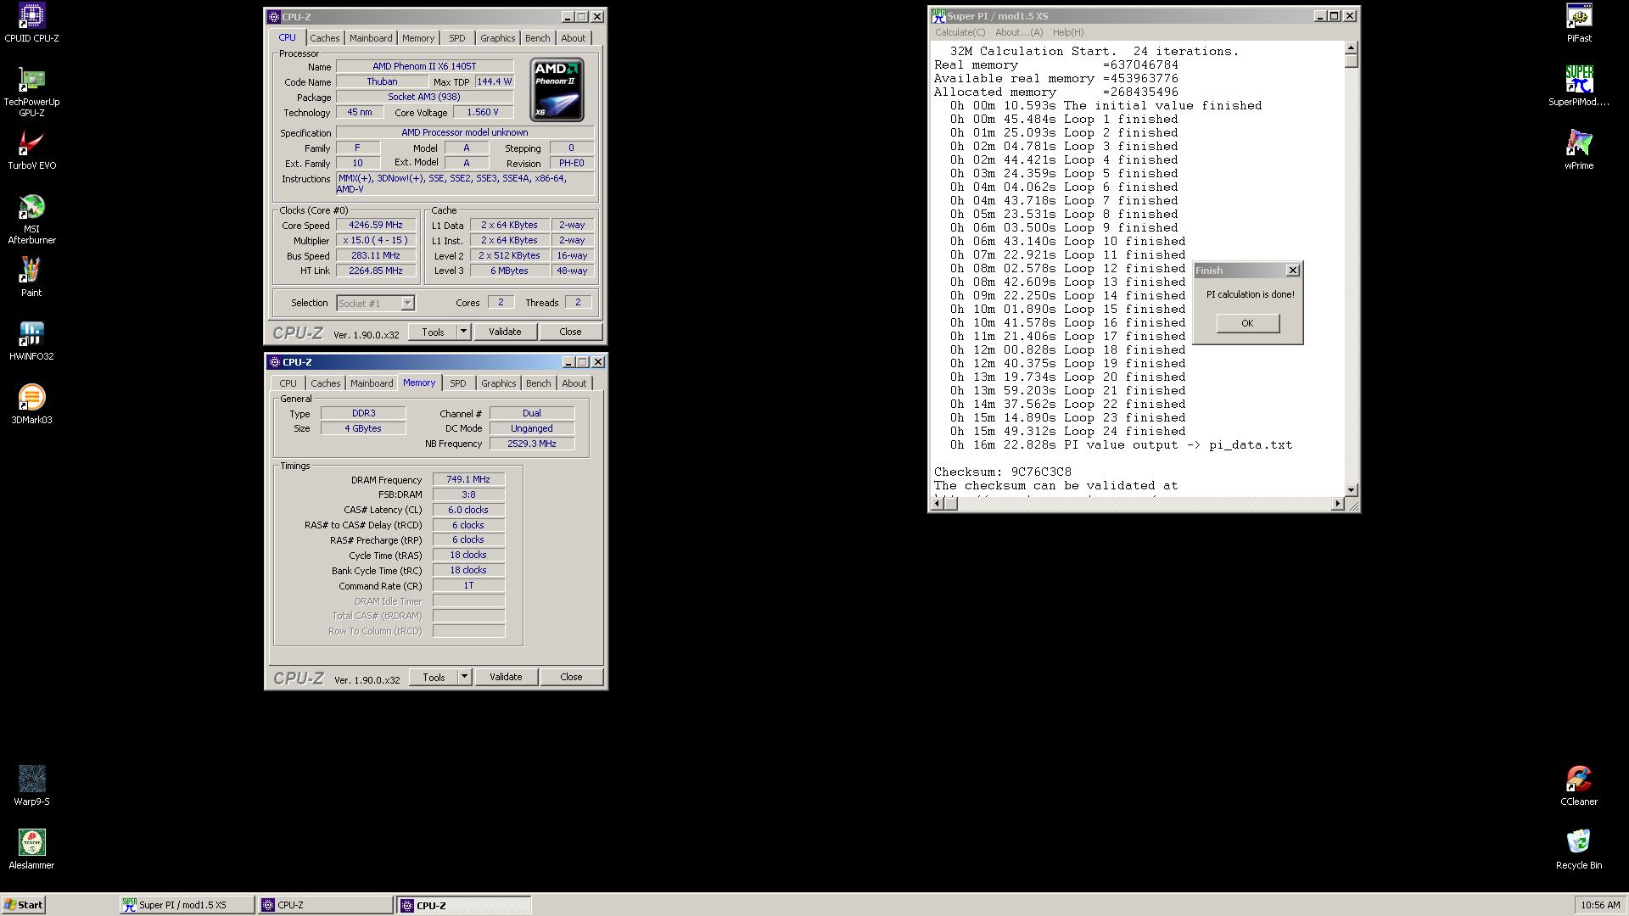
Task: Open the Windows Start menu
Action: click(23, 905)
